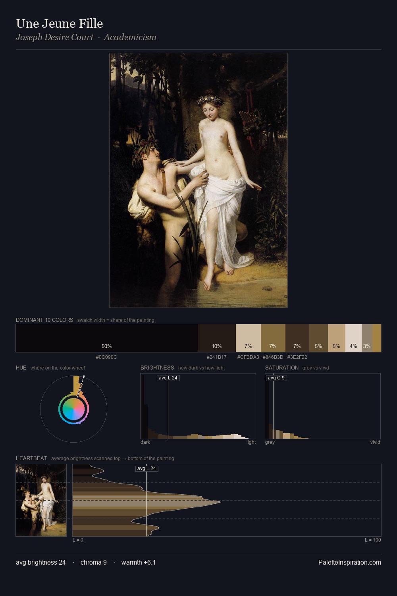
Task: Select the first 5% brown swatch
Action: [318, 338]
